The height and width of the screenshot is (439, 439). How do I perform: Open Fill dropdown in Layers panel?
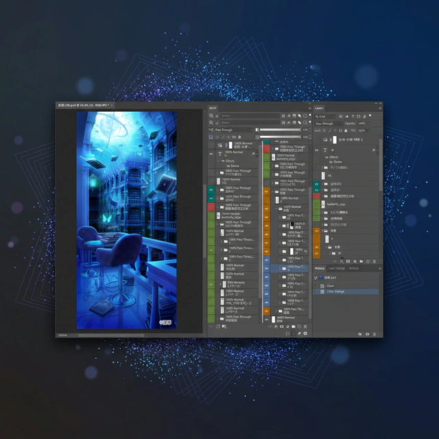(369, 130)
